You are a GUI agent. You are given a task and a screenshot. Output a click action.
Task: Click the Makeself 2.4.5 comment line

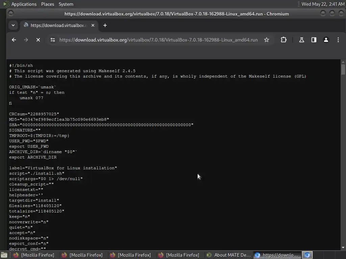[72, 71]
